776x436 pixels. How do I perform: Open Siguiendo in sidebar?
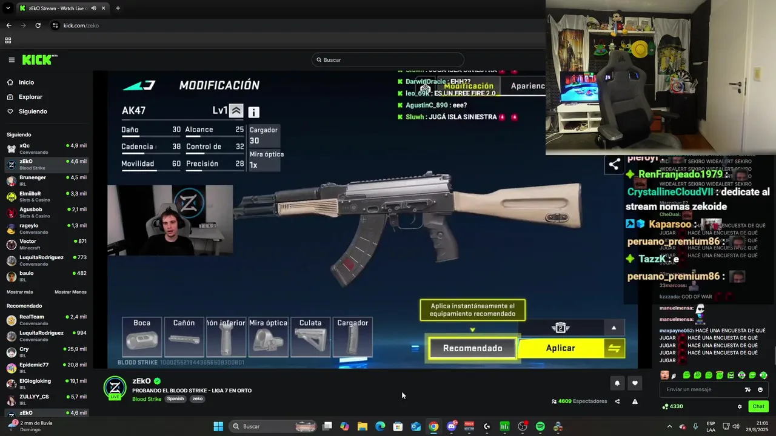33,111
